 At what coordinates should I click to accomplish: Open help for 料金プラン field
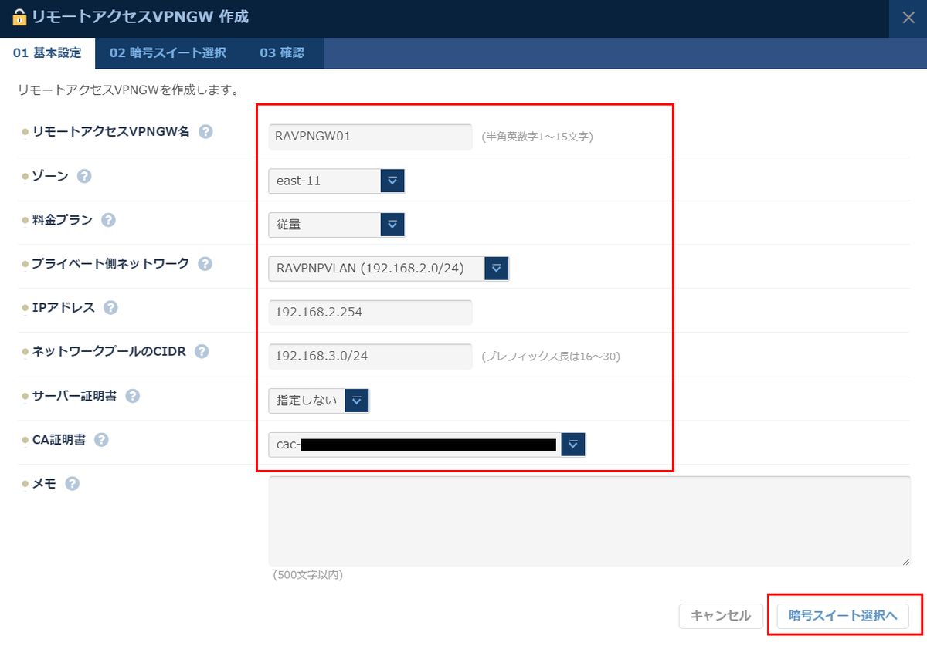coord(107,219)
